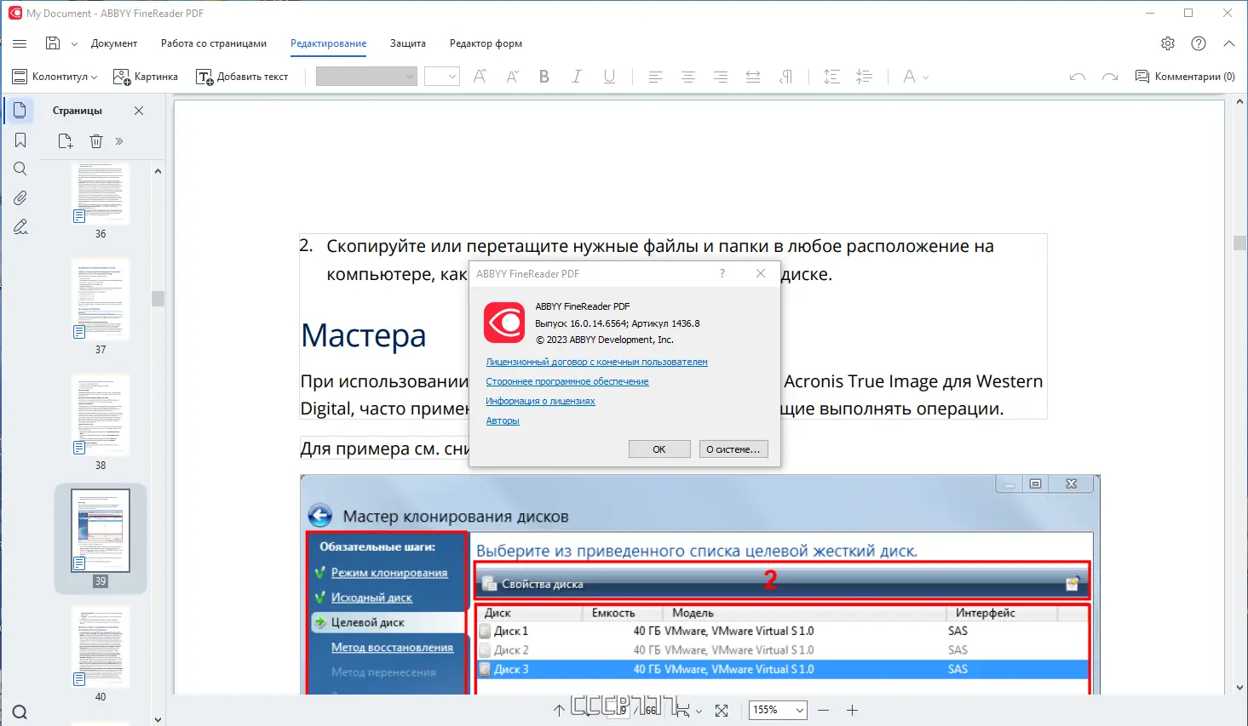Open the zoom level dropdown showing 155%
The image size is (1248, 726).
point(776,710)
